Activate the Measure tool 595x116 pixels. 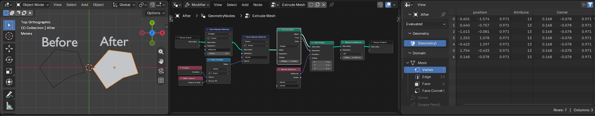point(9,106)
